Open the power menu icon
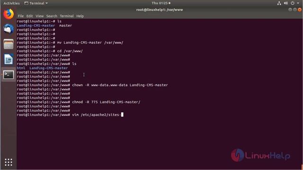Image resolution: width=303 pixels, height=170 pixels. [x=293, y=3]
